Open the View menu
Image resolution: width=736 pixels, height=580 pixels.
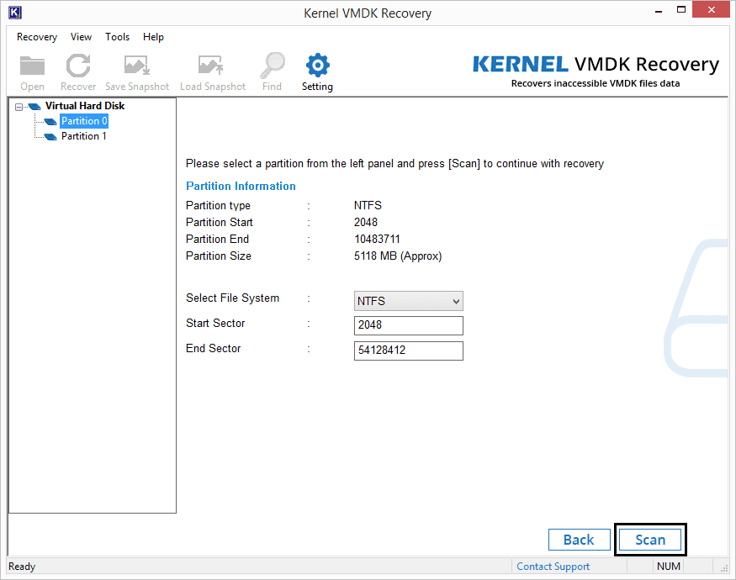[81, 37]
